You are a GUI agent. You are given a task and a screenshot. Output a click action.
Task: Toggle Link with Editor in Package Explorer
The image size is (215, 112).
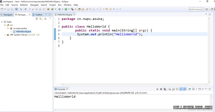(x=41, y=18)
